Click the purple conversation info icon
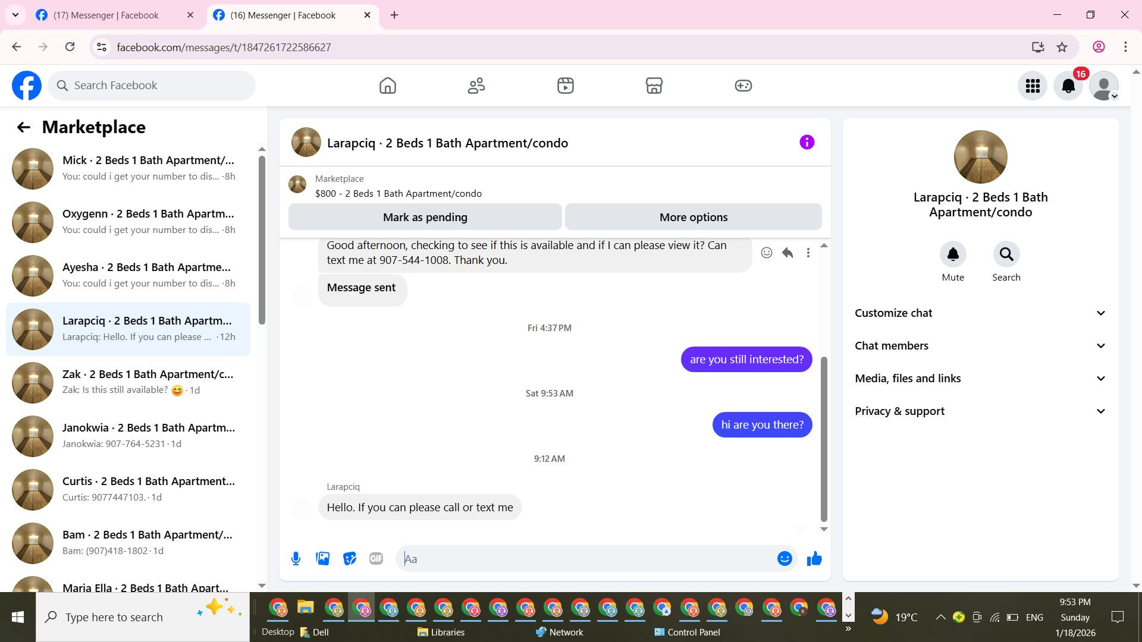1142x642 pixels. coord(807,142)
